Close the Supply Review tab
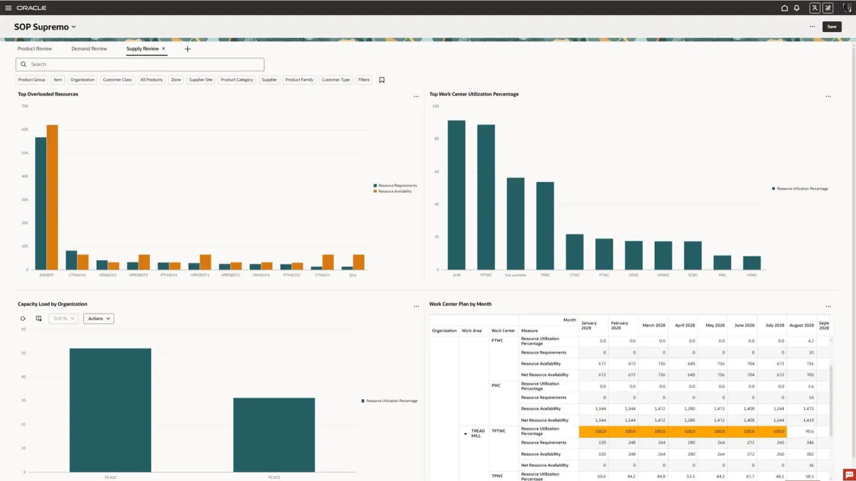Screen dimensions: 856x481 tap(164, 49)
